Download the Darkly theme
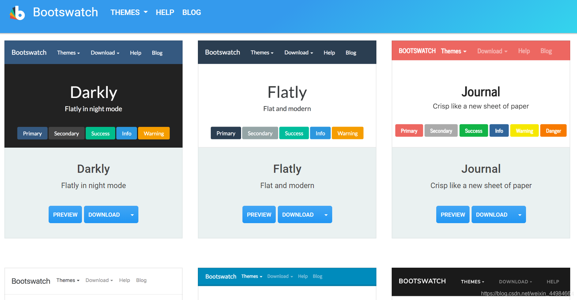Image resolution: width=577 pixels, height=300 pixels. point(105,215)
